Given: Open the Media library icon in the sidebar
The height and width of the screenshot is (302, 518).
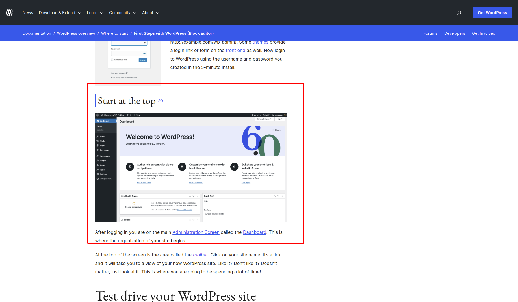Looking at the screenshot, I should point(98,141).
